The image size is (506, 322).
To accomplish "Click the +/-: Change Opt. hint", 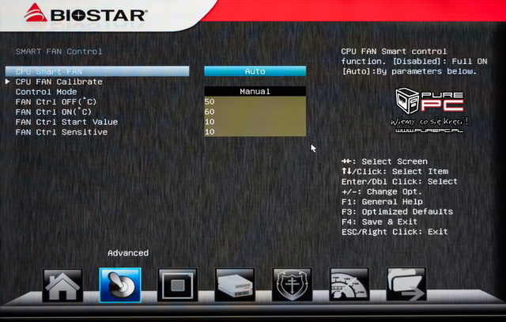I will pos(382,191).
